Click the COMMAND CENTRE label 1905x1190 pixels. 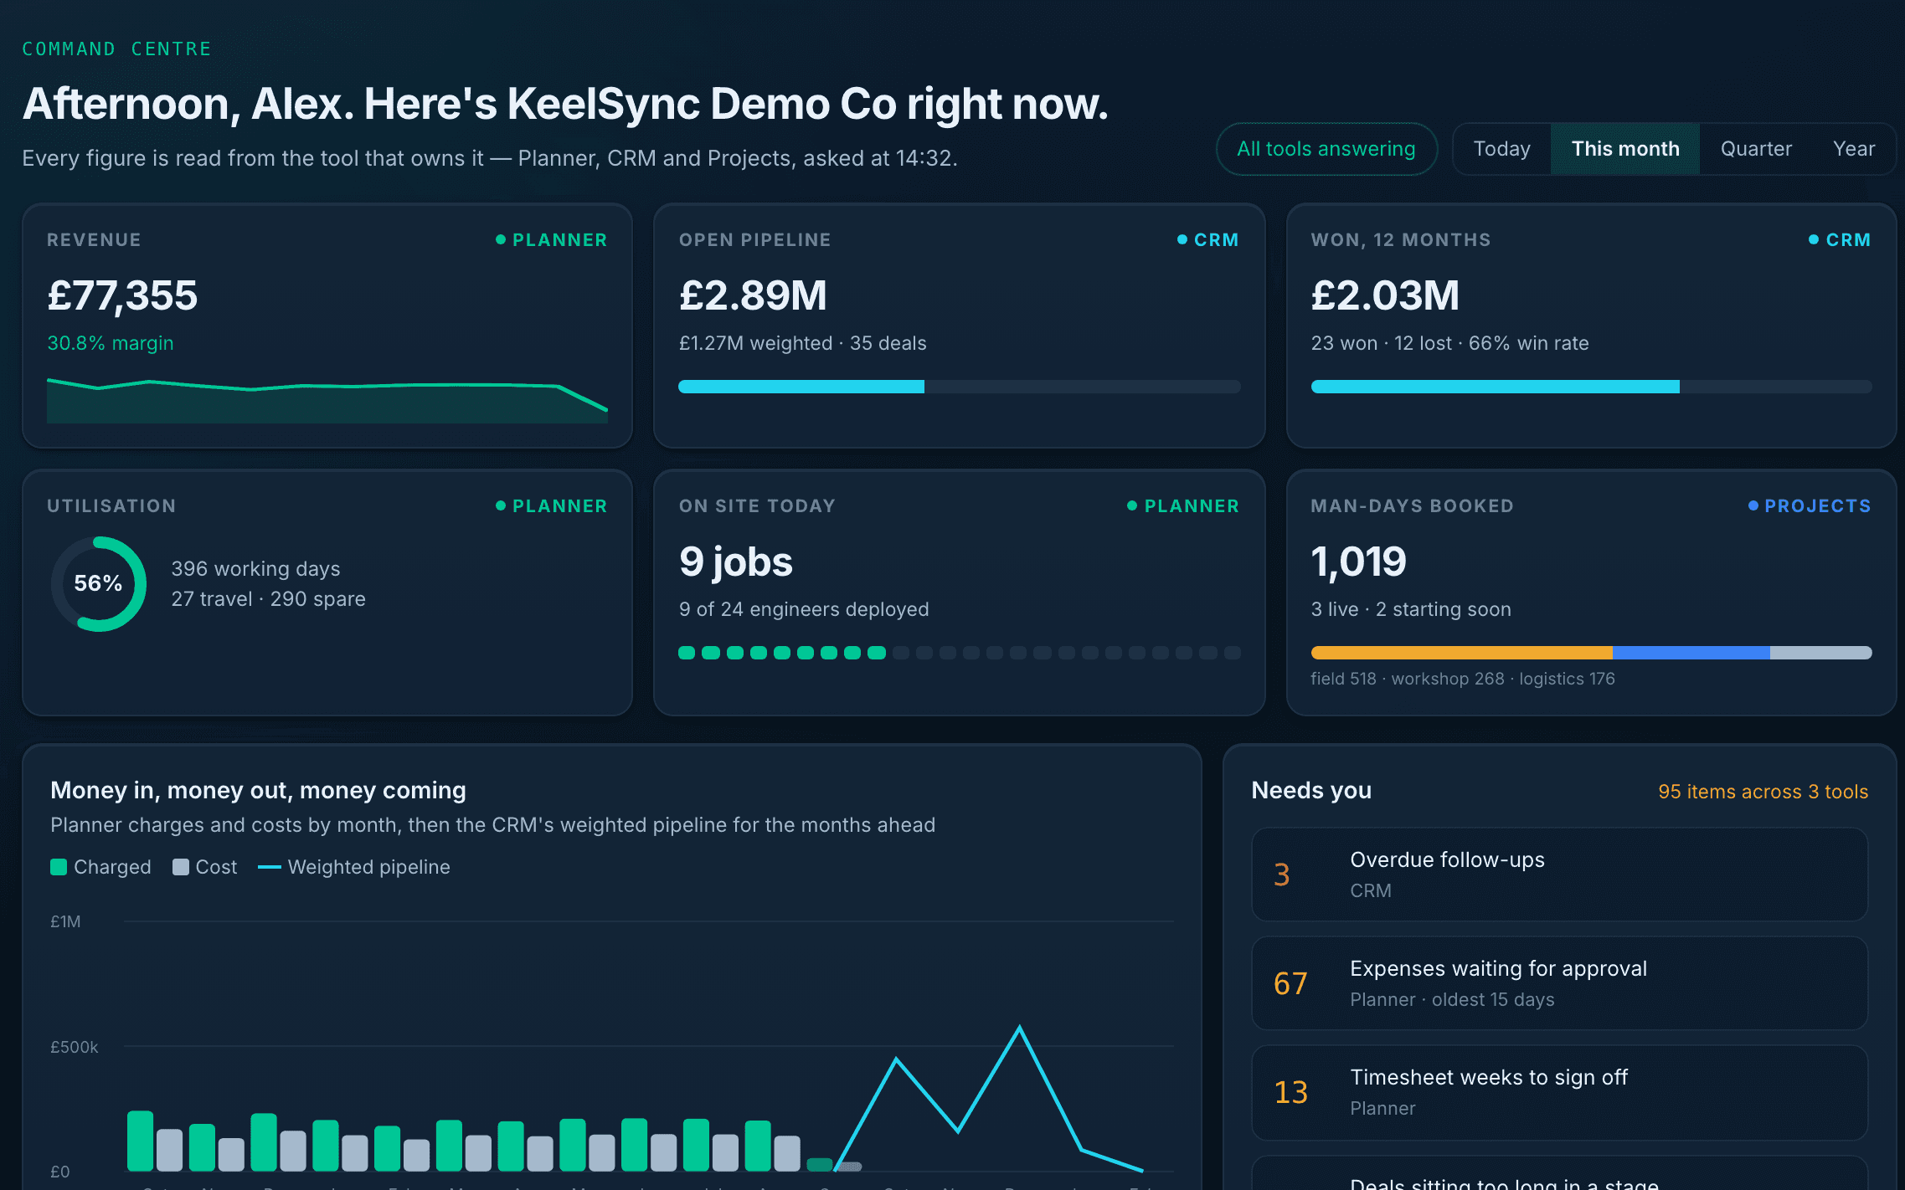pyautogui.click(x=116, y=49)
